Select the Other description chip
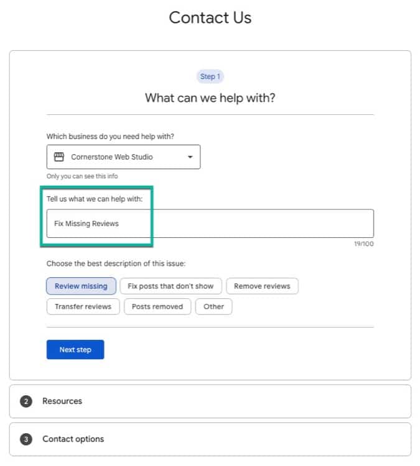Image resolution: width=420 pixels, height=466 pixels. 213,307
